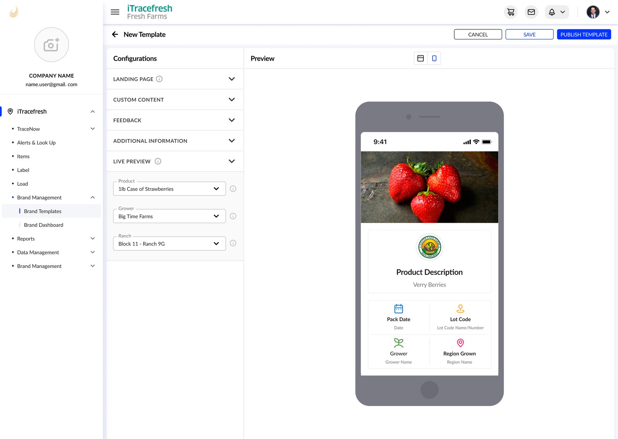Click the Live Preview info icon
This screenshot has width=618, height=439.
158,161
